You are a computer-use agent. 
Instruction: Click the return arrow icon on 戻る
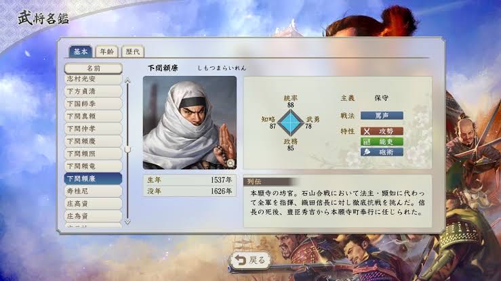pyautogui.click(x=240, y=261)
